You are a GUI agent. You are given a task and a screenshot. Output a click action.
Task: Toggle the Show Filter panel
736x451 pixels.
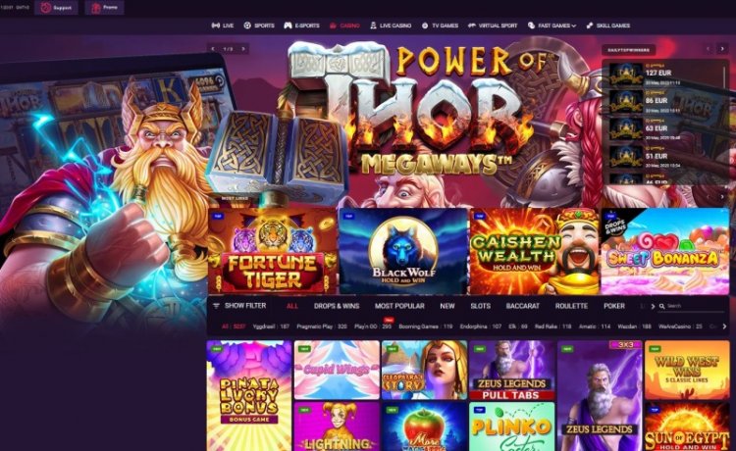click(x=239, y=306)
